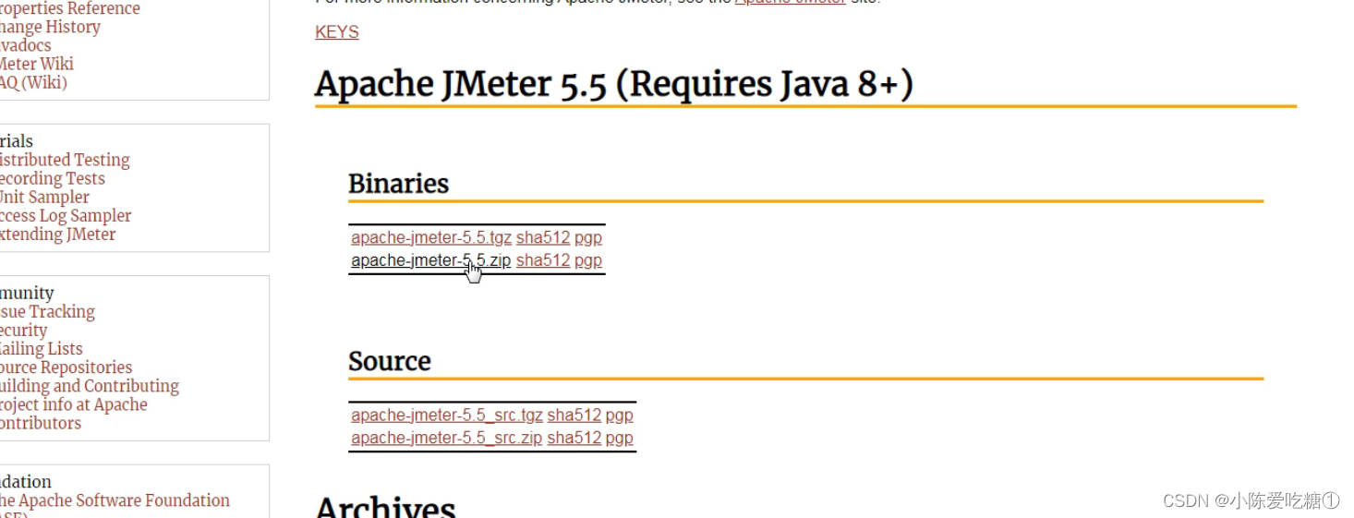Click the Source section heading
Viewport: 1354px width, 518px height.
pyautogui.click(x=390, y=361)
